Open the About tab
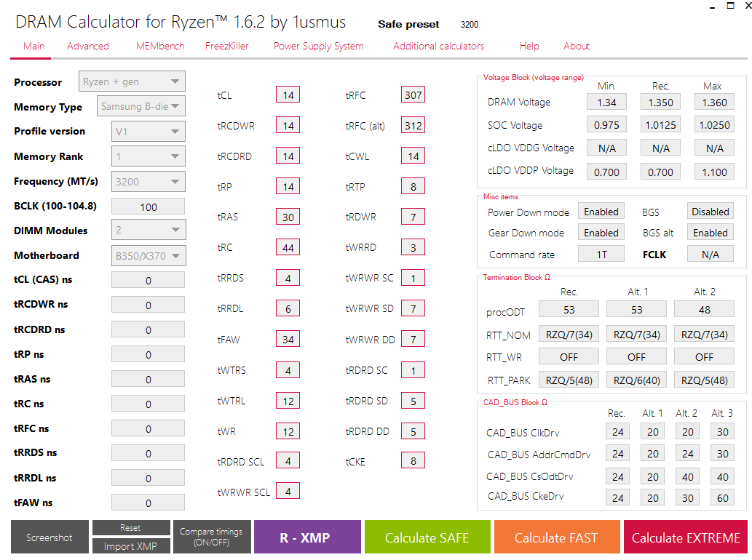The height and width of the screenshot is (560, 752). [x=577, y=46]
